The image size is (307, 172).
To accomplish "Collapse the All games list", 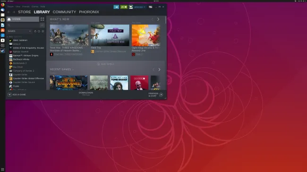I will [x=8, y=37].
